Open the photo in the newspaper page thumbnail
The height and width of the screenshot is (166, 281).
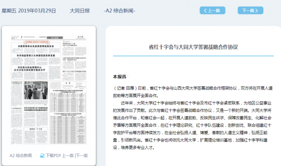(x=36, y=90)
